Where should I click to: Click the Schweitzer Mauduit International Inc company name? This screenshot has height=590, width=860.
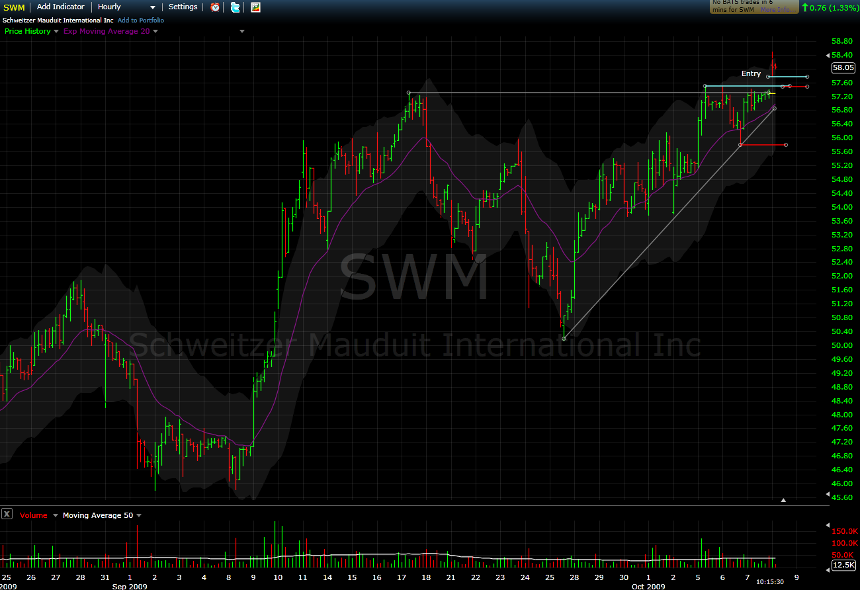pyautogui.click(x=58, y=21)
